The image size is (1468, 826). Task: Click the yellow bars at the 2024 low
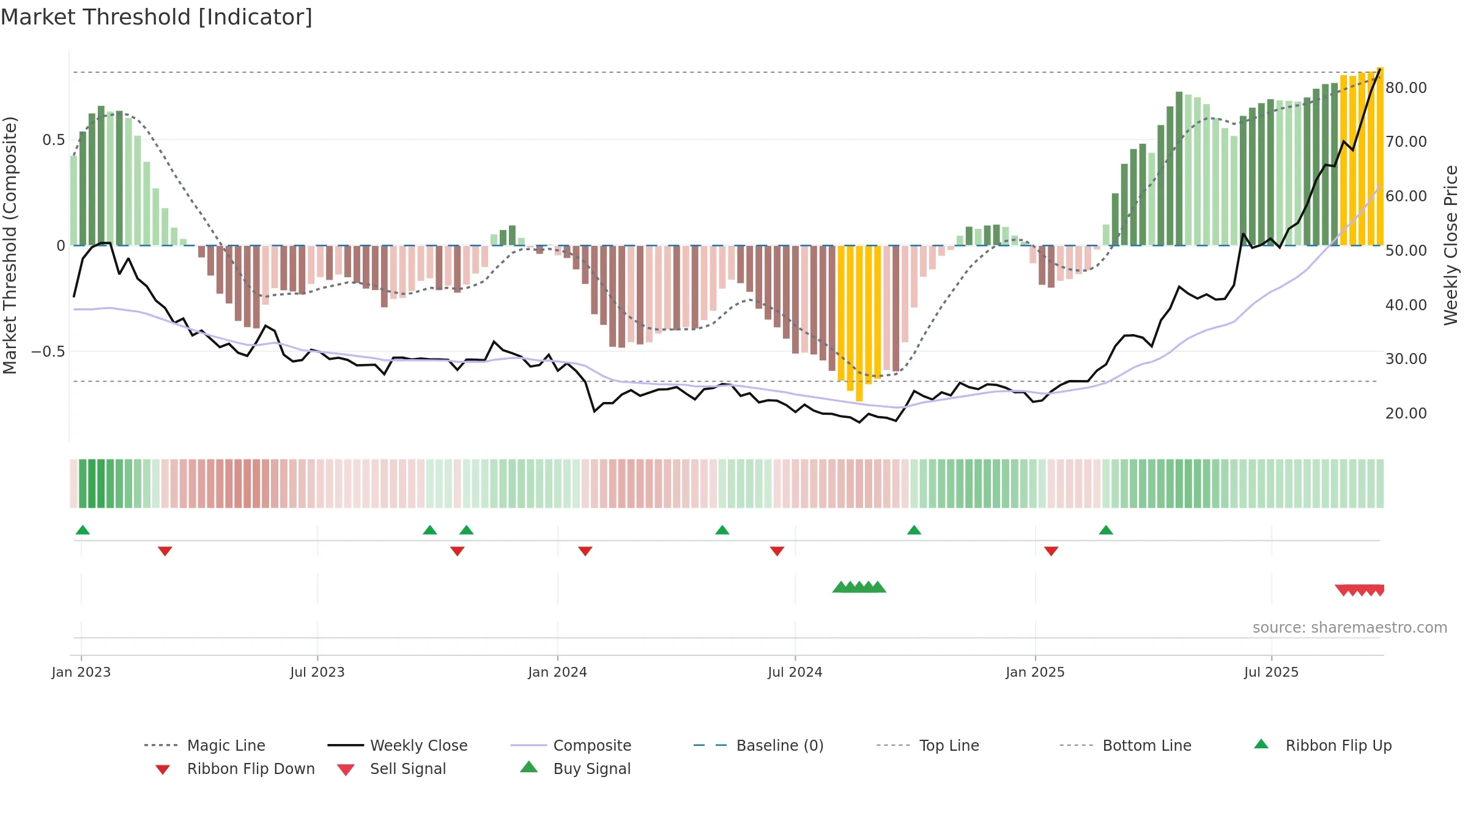[859, 323]
